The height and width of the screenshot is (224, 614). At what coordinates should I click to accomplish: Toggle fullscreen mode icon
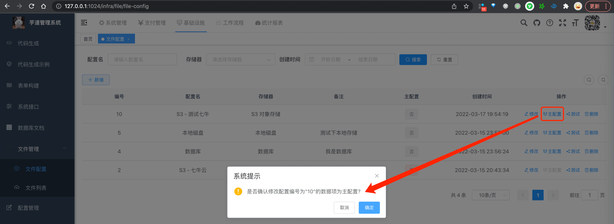(562, 23)
